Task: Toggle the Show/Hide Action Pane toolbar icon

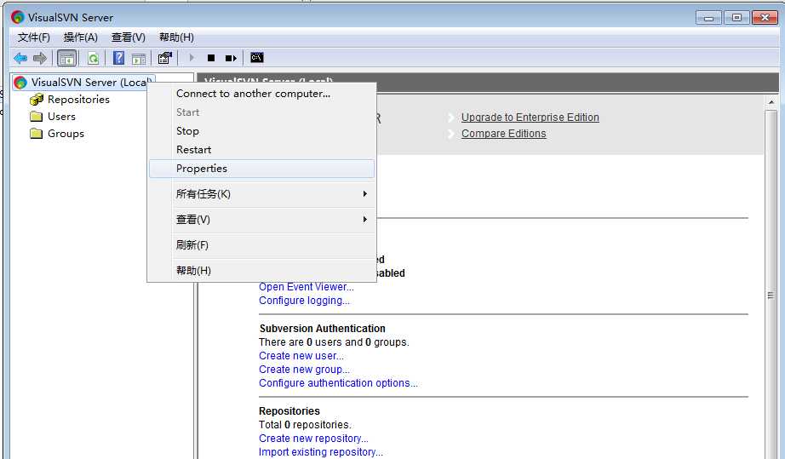Action: [139, 59]
